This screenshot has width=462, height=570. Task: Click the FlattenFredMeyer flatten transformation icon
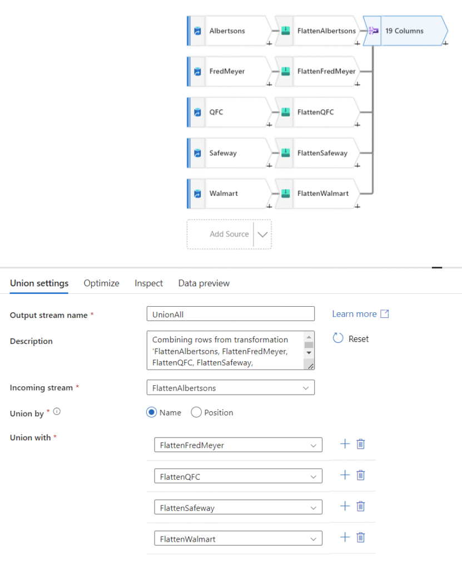286,71
